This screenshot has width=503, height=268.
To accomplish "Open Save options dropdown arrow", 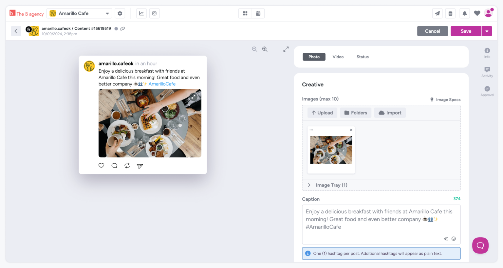I will (487, 31).
